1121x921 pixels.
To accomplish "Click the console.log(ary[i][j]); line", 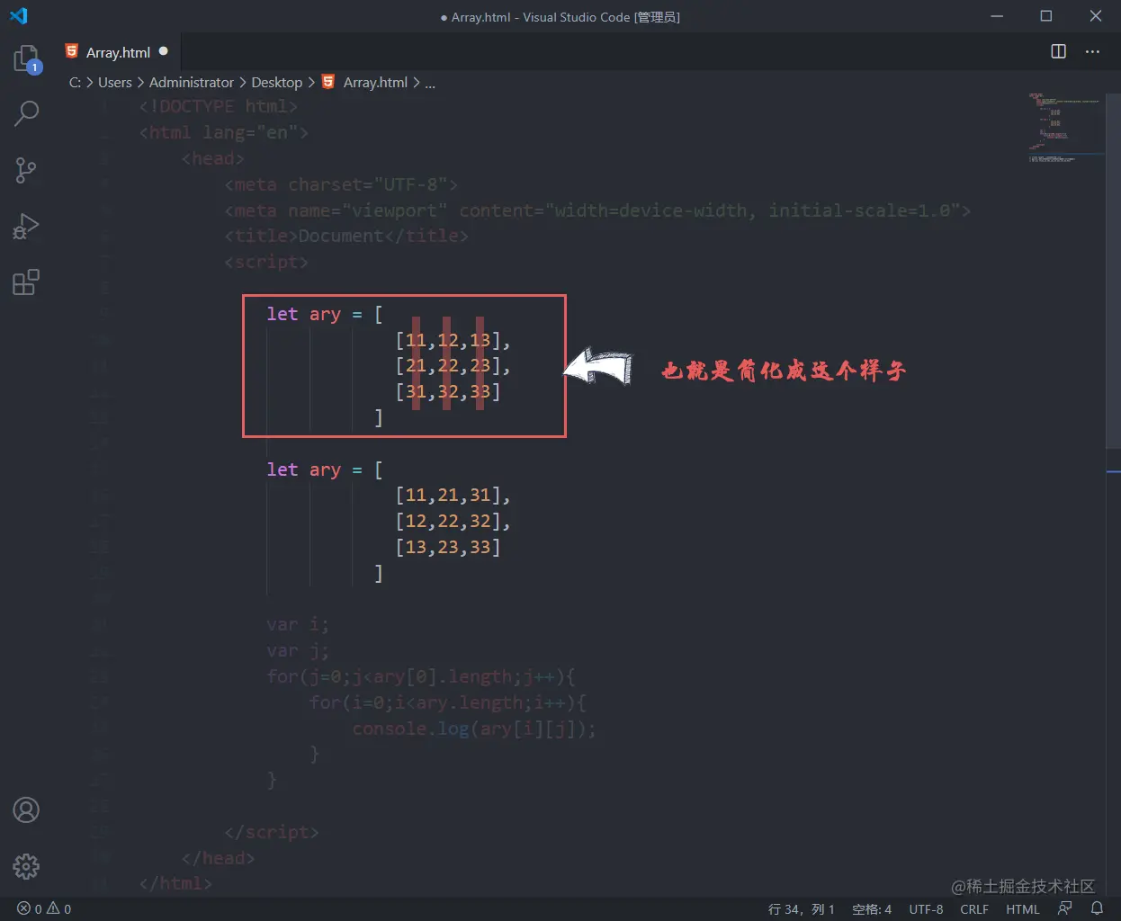I will pyautogui.click(x=474, y=729).
